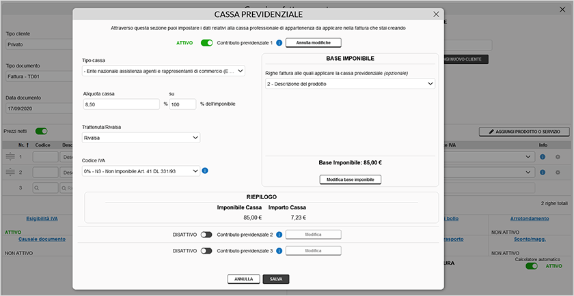This screenshot has height=296, width=574.
Task: Open Arrotondamento link
Action: click(530, 218)
